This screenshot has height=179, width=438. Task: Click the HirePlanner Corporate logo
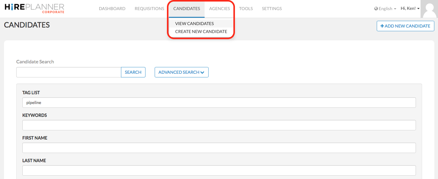coord(35,9)
